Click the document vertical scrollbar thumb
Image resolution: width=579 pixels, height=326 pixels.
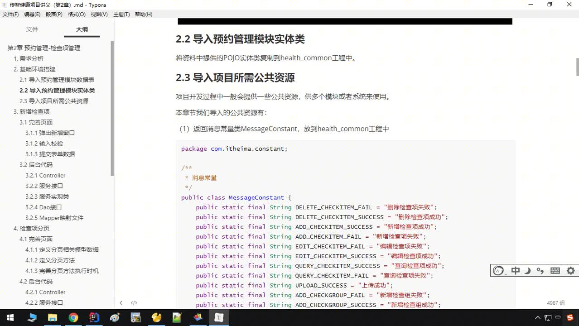[x=577, y=67]
